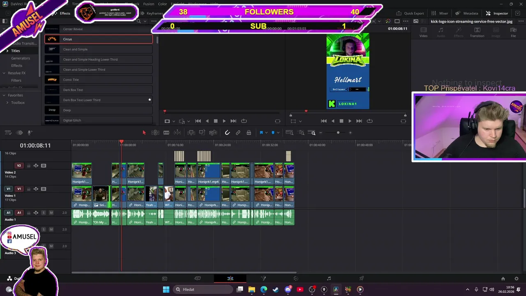
Task: Open marker color dropdown arrow
Action: [x=278, y=132]
